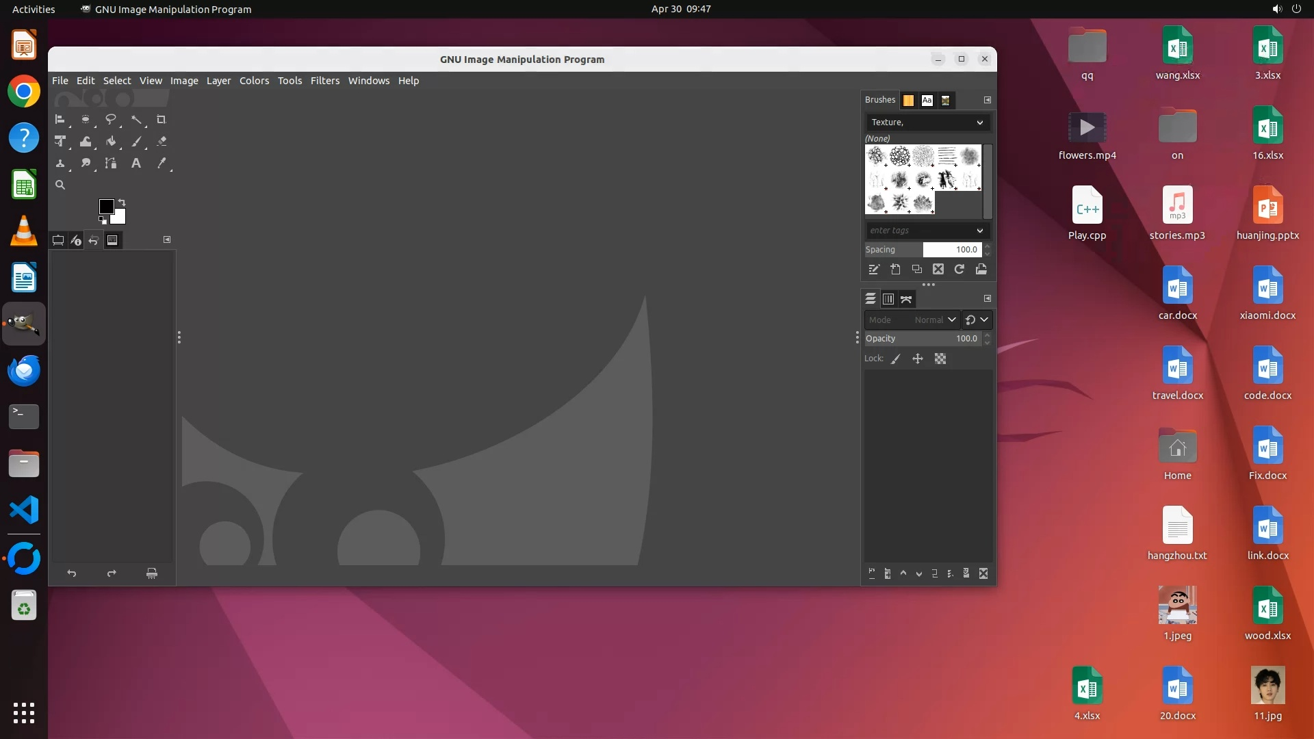1314x739 pixels.
Task: Swap foreground and background colors arrow
Action: pos(122,203)
